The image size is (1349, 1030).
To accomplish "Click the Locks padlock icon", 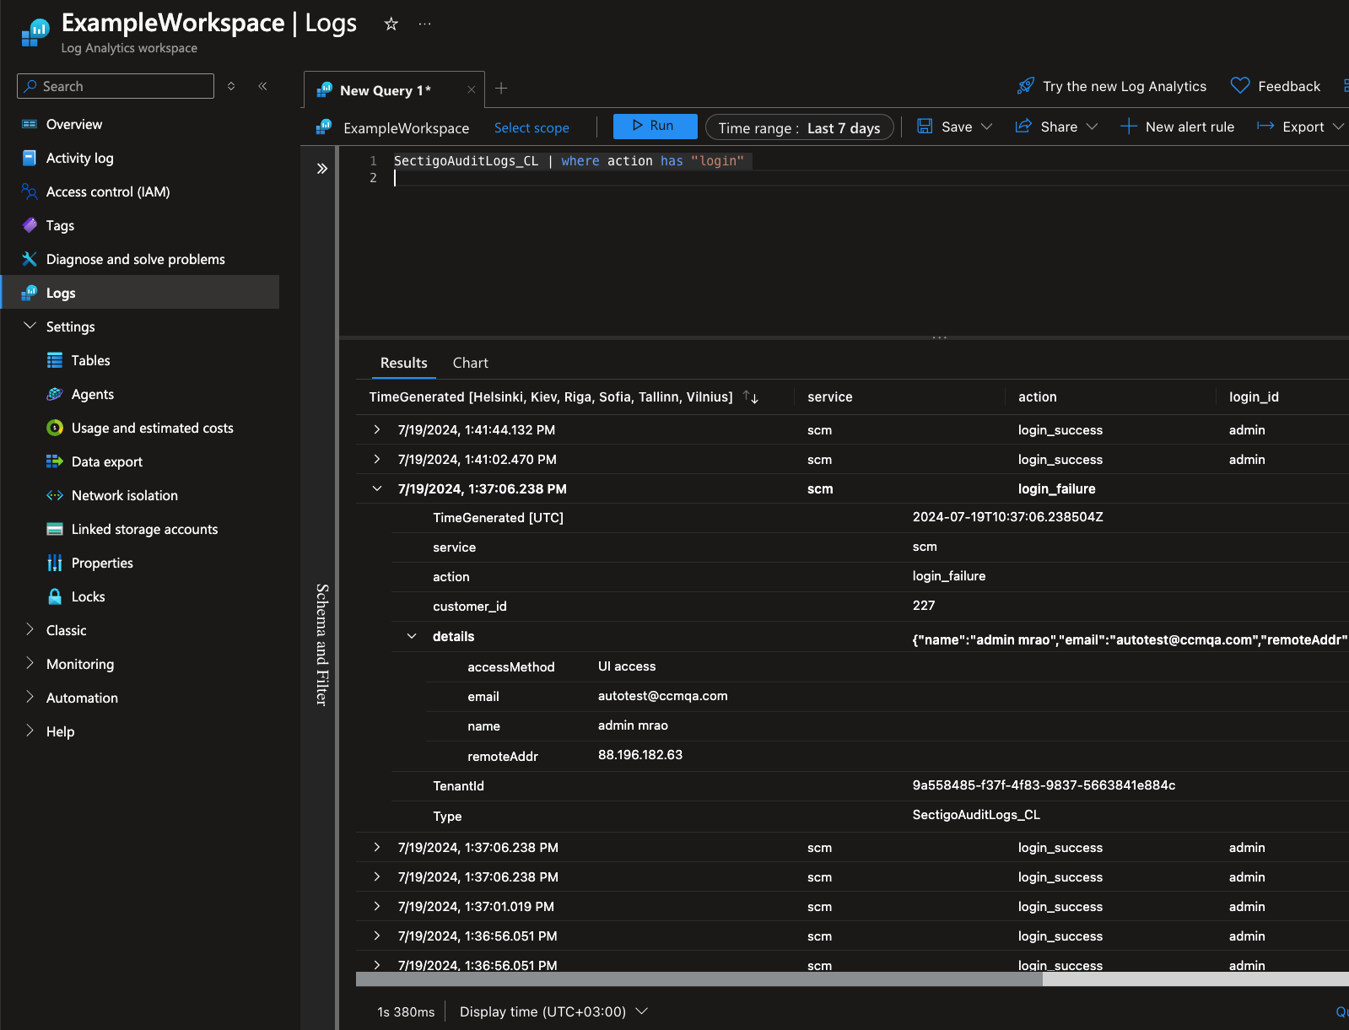I will [x=55, y=596].
